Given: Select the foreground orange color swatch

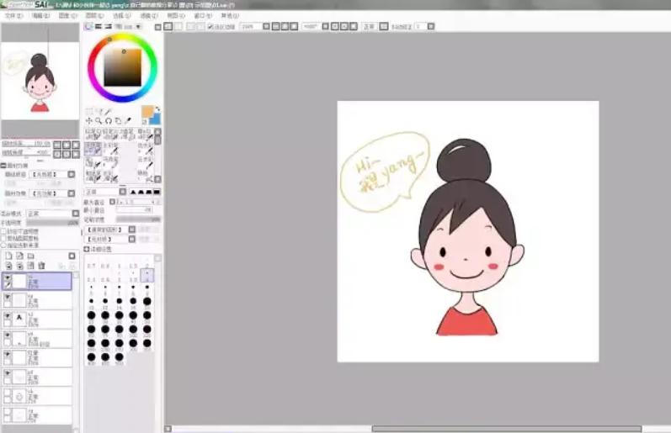Looking at the screenshot, I should (x=146, y=111).
